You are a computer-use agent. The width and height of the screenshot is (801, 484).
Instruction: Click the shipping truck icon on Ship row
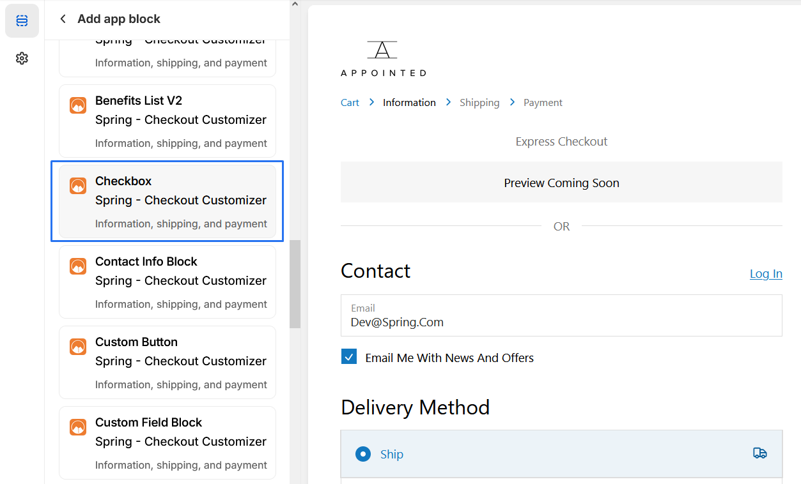pyautogui.click(x=760, y=453)
